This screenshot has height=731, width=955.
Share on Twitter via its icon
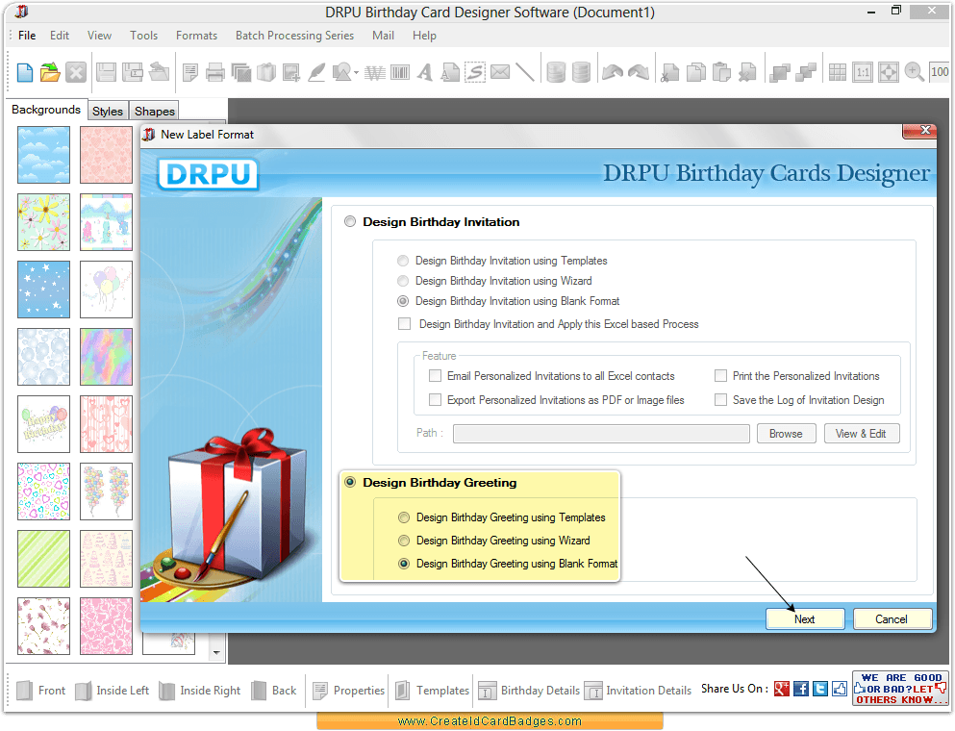[820, 689]
